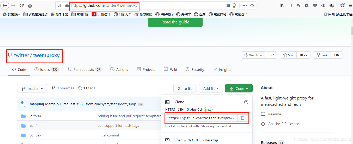353x144 pixels.
Task: Reload the current GitHub page
Action: click(x=22, y=5)
